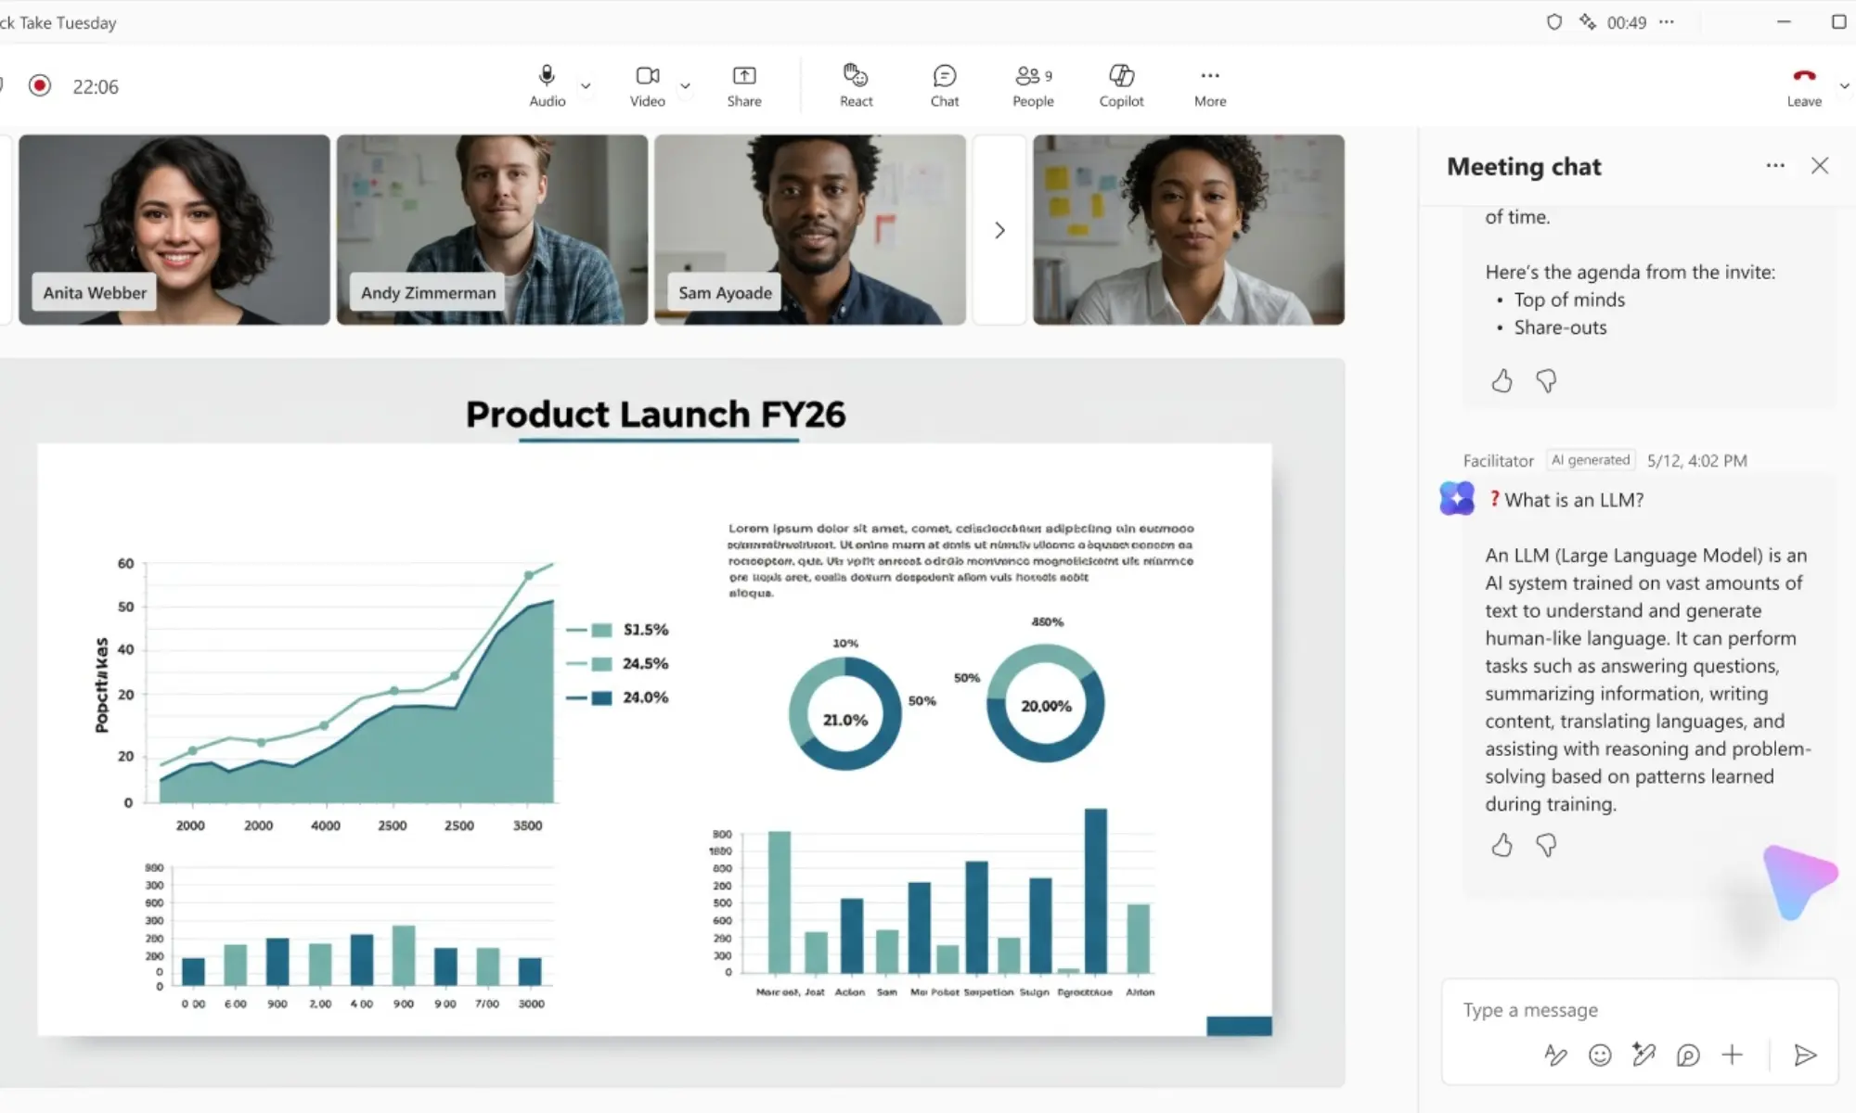
Task: Click the 5/12, 4:02 PM timestamp
Action: (1696, 461)
